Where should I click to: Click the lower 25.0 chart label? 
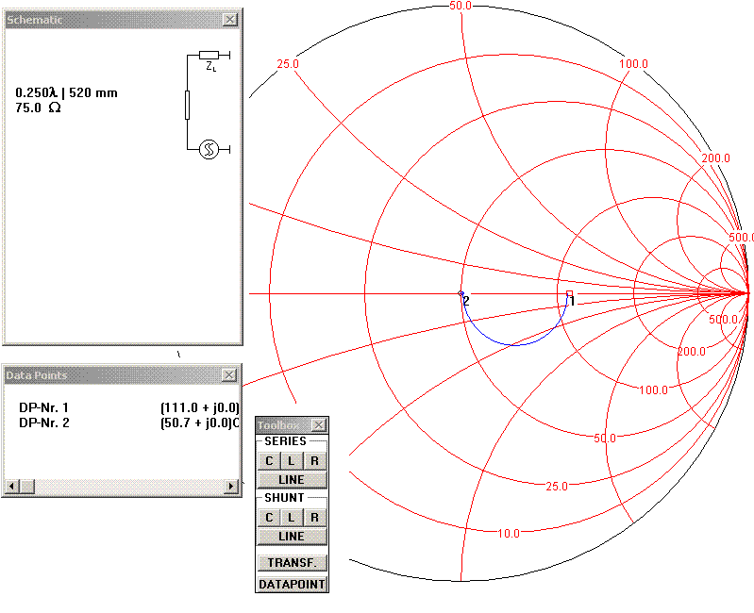click(x=557, y=487)
